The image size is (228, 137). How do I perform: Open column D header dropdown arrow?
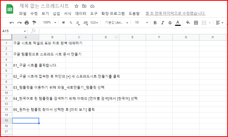coord(116,37)
